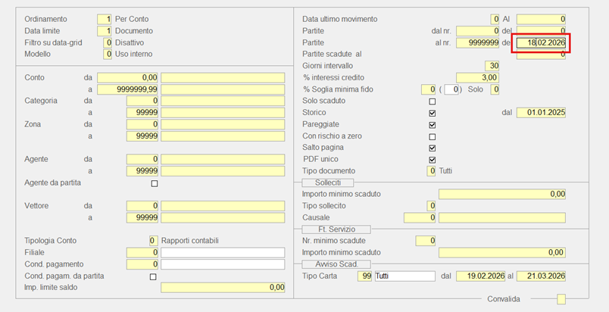Click the Convalida box
This screenshot has height=312, width=609.
pos(561,299)
